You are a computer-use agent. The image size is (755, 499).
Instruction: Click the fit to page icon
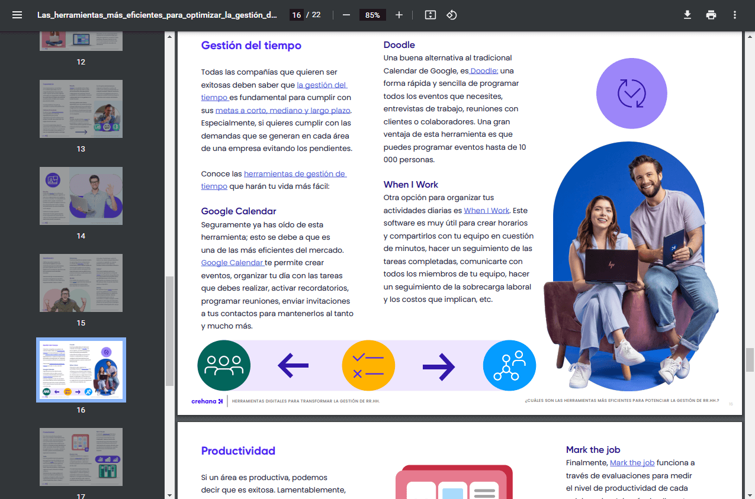point(430,15)
